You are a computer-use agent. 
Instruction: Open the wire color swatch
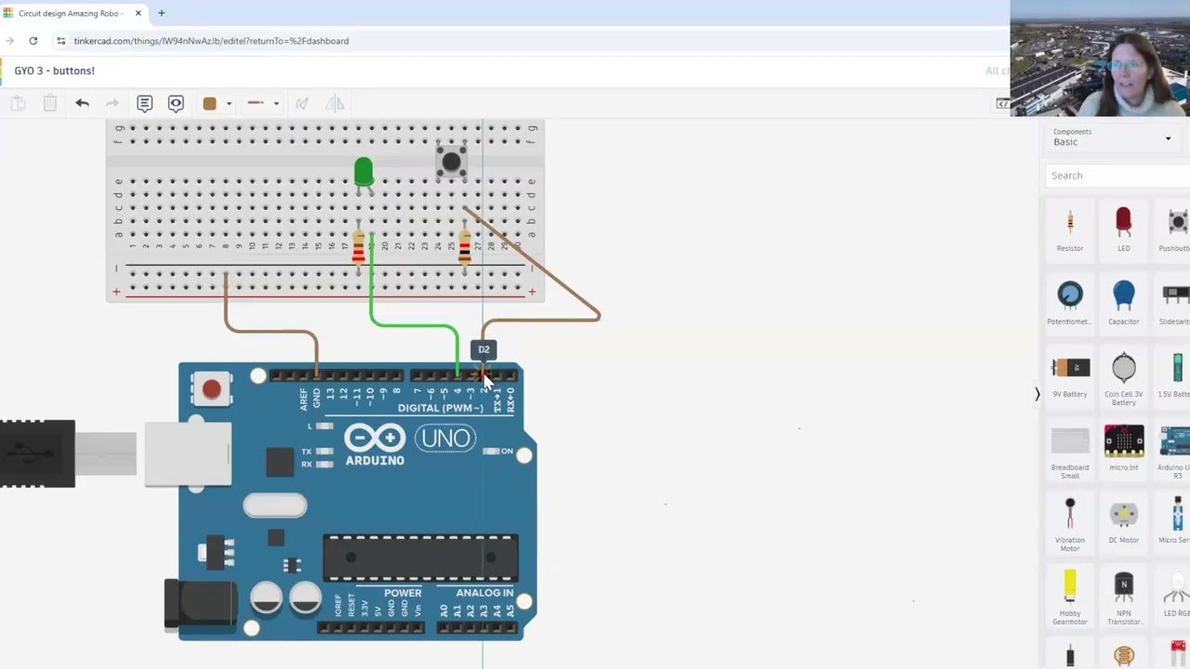(209, 103)
